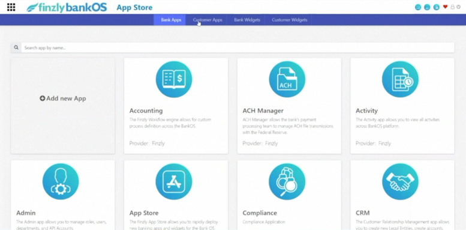Open the App Store app icon
This screenshot has width=466, height=230.
click(x=174, y=181)
